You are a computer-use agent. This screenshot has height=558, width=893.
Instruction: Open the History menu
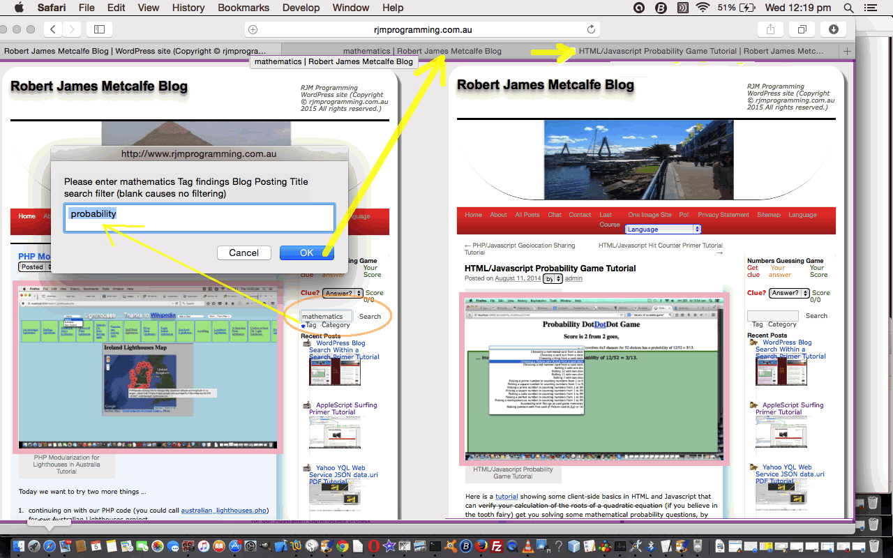click(x=188, y=8)
